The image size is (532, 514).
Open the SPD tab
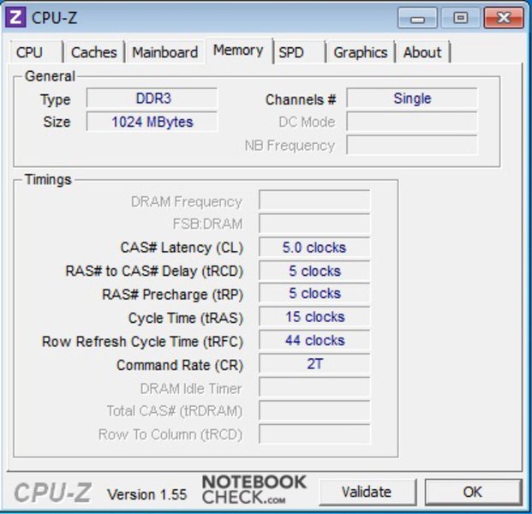point(299,52)
